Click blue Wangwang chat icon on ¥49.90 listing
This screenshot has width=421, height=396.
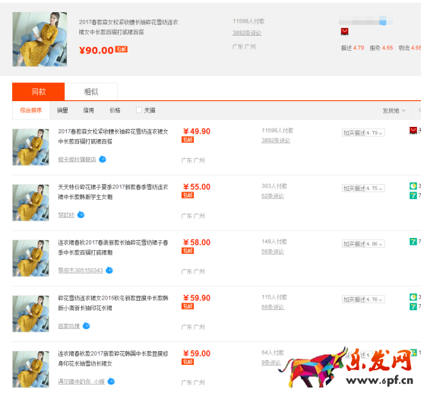[x=103, y=159]
